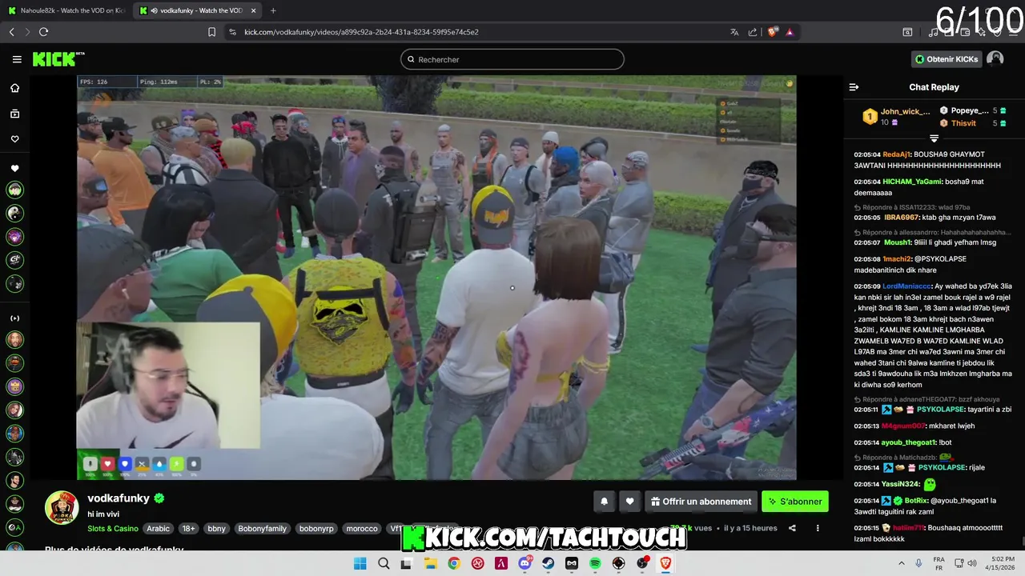Screen dimensions: 1025x576
Task: Open File Explorer from taskbar
Action: coord(430,563)
